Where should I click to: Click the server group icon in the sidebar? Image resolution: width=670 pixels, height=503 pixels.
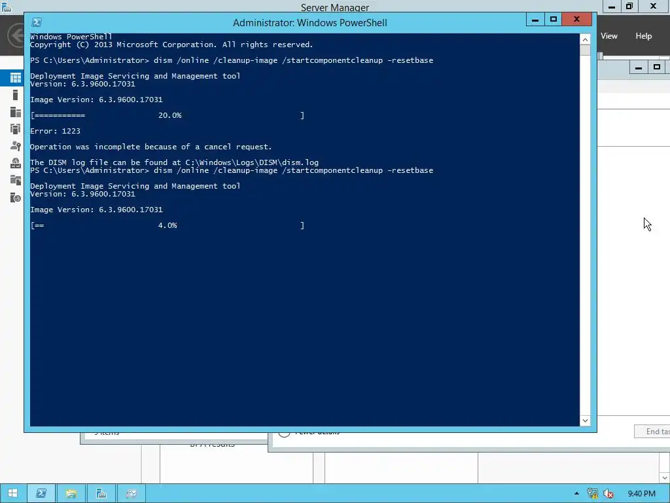click(x=16, y=129)
